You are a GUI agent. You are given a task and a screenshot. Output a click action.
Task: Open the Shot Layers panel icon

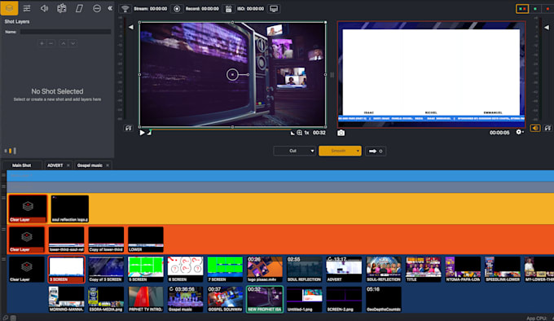[9, 8]
